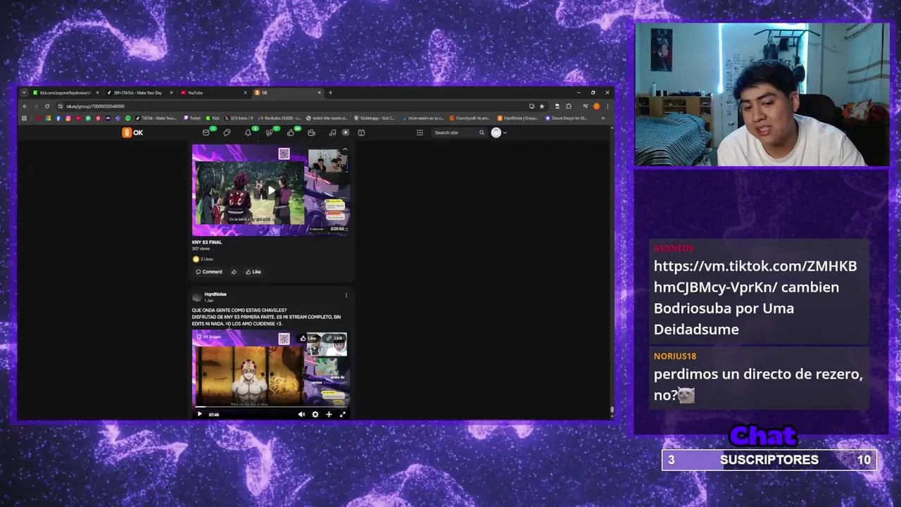The height and width of the screenshot is (507, 901).
Task: Click the play button in video player
Action: [x=199, y=414]
